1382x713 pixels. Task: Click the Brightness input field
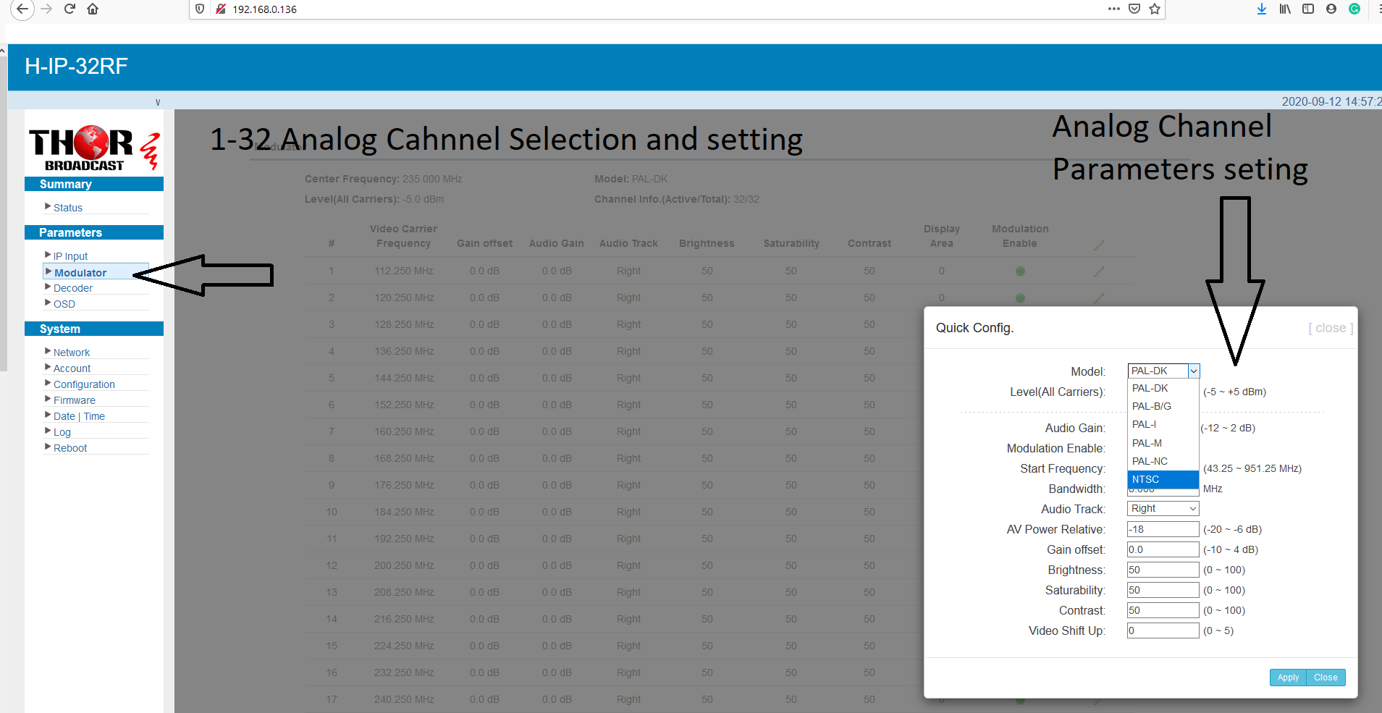(1163, 570)
